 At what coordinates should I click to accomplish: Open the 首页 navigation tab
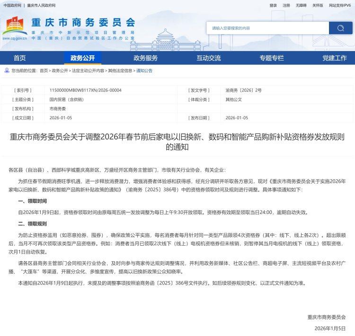tap(20, 58)
